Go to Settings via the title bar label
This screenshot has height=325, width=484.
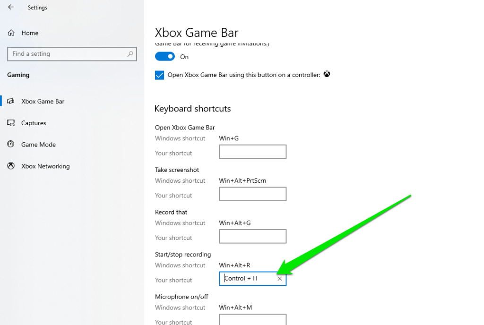[37, 7]
